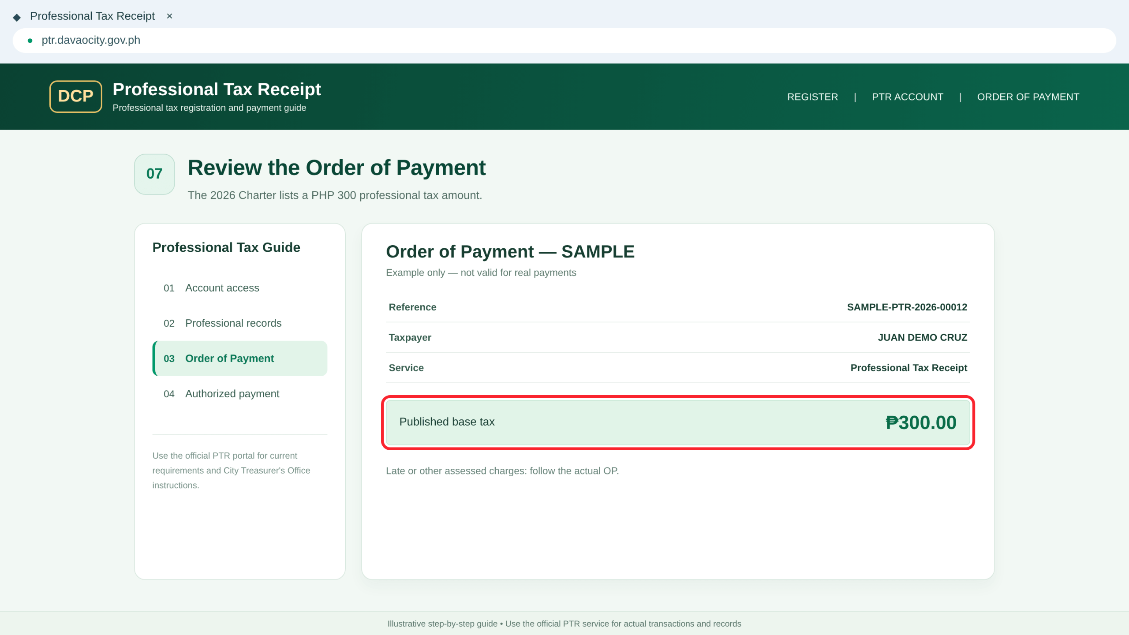Screen dimensions: 1129x635
Task: Open the REGISTER nav link
Action: point(812,97)
